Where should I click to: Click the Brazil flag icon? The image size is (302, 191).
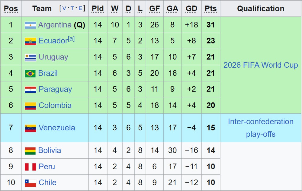coord(30,73)
